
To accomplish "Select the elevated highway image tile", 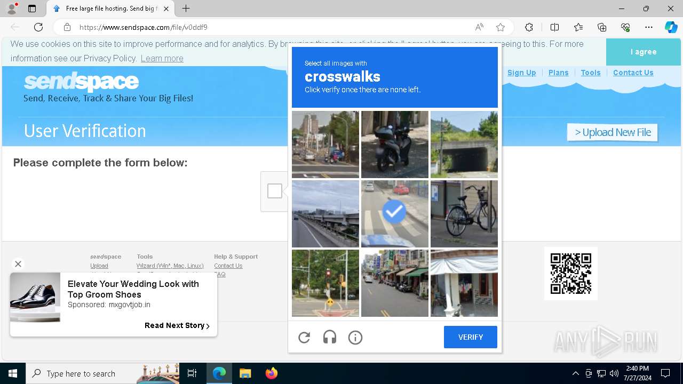I will [325, 213].
